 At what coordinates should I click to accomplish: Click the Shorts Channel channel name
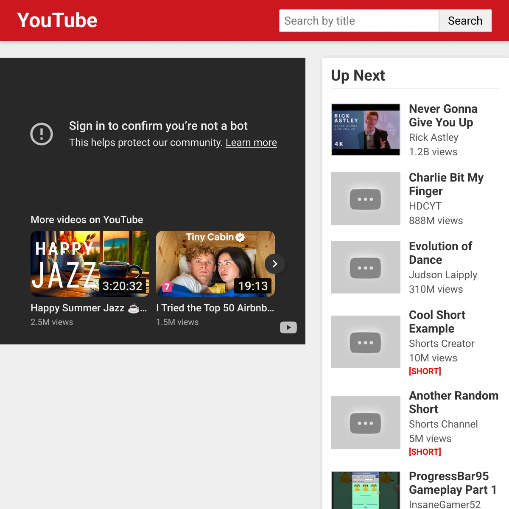tap(443, 424)
